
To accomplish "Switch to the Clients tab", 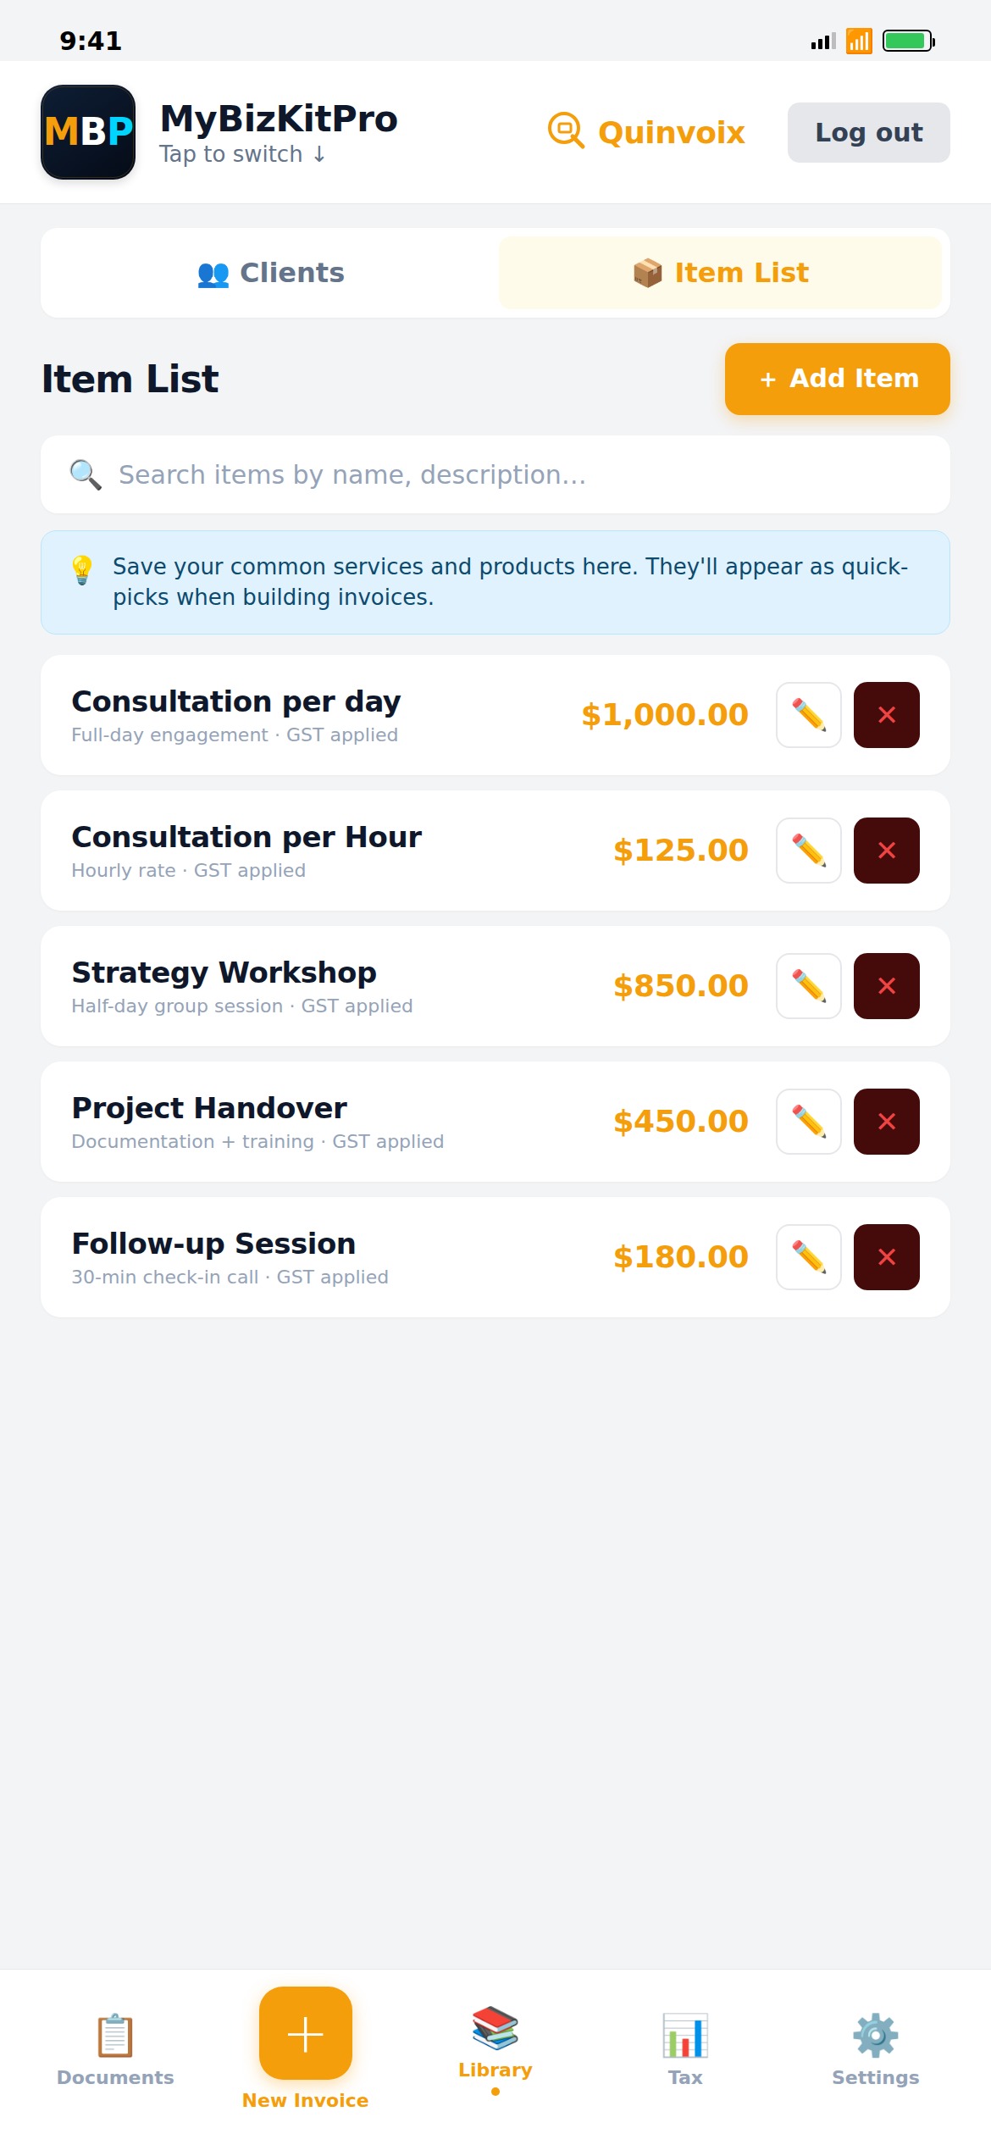I will [x=271, y=273].
